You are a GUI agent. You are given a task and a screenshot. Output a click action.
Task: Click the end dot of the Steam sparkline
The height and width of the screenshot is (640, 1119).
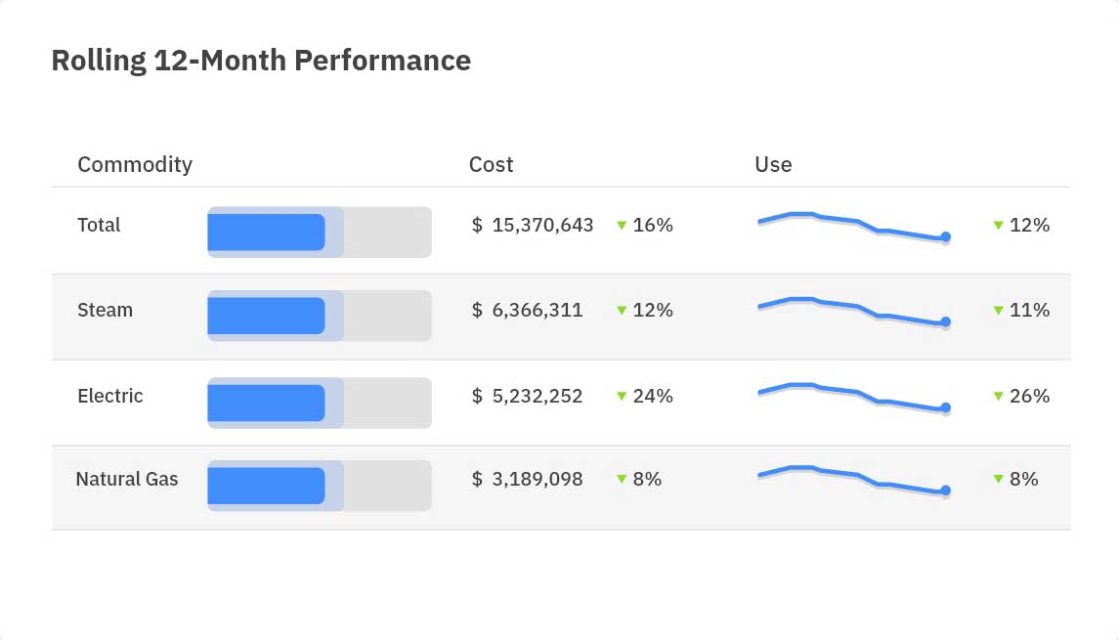click(945, 322)
